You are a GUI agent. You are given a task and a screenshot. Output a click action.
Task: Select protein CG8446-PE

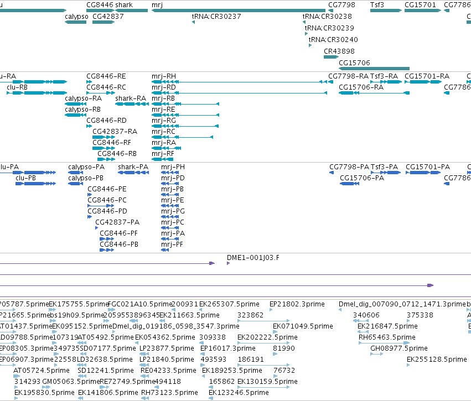click(90, 195)
